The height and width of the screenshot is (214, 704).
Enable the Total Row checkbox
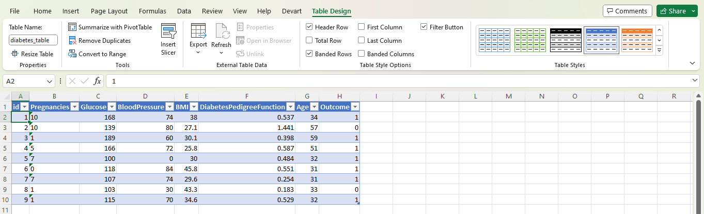point(309,41)
